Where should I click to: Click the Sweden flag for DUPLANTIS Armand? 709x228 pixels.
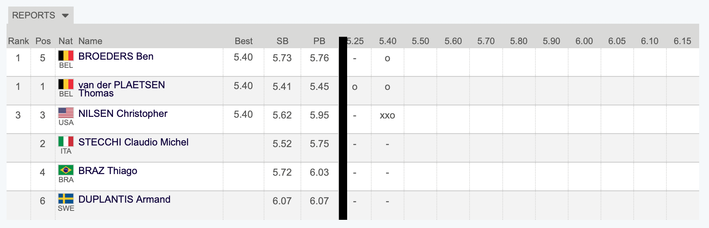[66, 198]
